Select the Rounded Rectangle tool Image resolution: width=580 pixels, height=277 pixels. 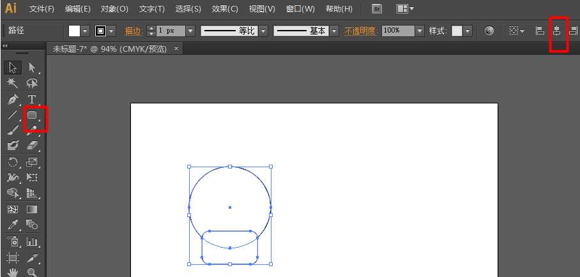click(x=32, y=115)
